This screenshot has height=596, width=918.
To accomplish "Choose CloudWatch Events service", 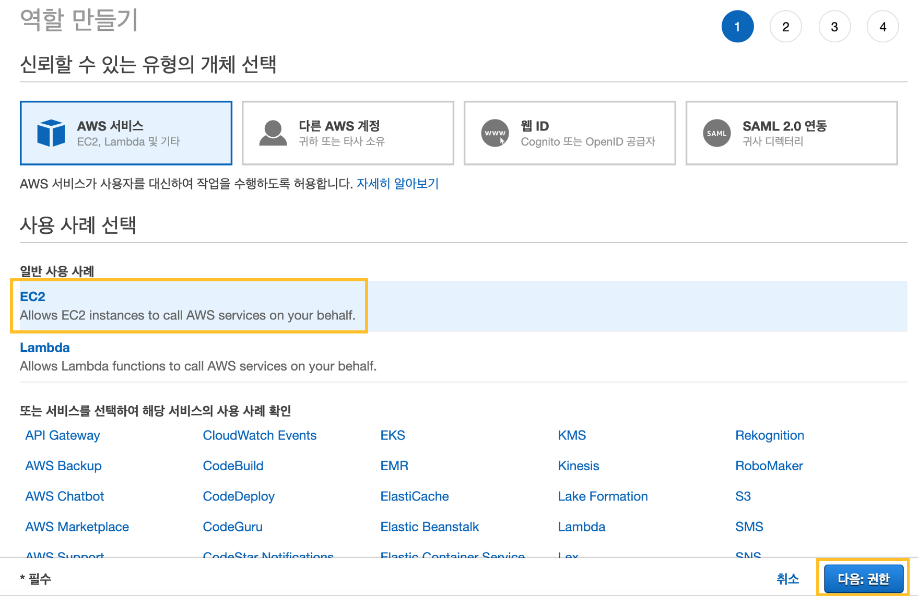I will [x=260, y=435].
